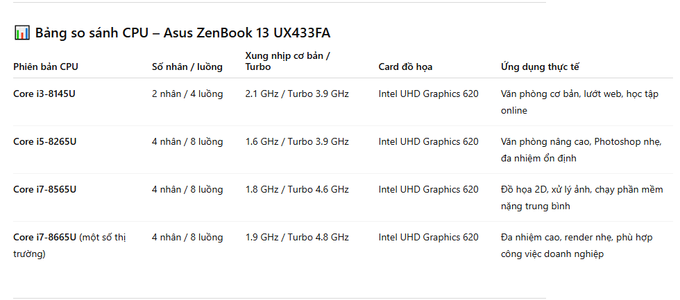The image size is (680, 300).
Task: Click the 2 nhân / 4 luồng cell
Action: pos(187,94)
